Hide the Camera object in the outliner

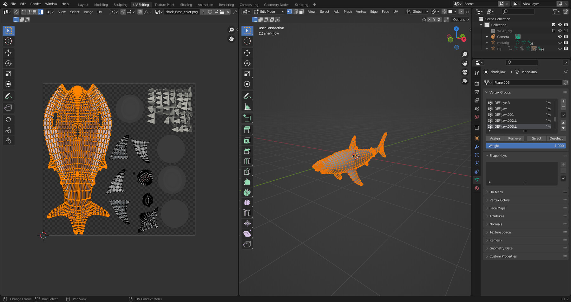point(559,36)
